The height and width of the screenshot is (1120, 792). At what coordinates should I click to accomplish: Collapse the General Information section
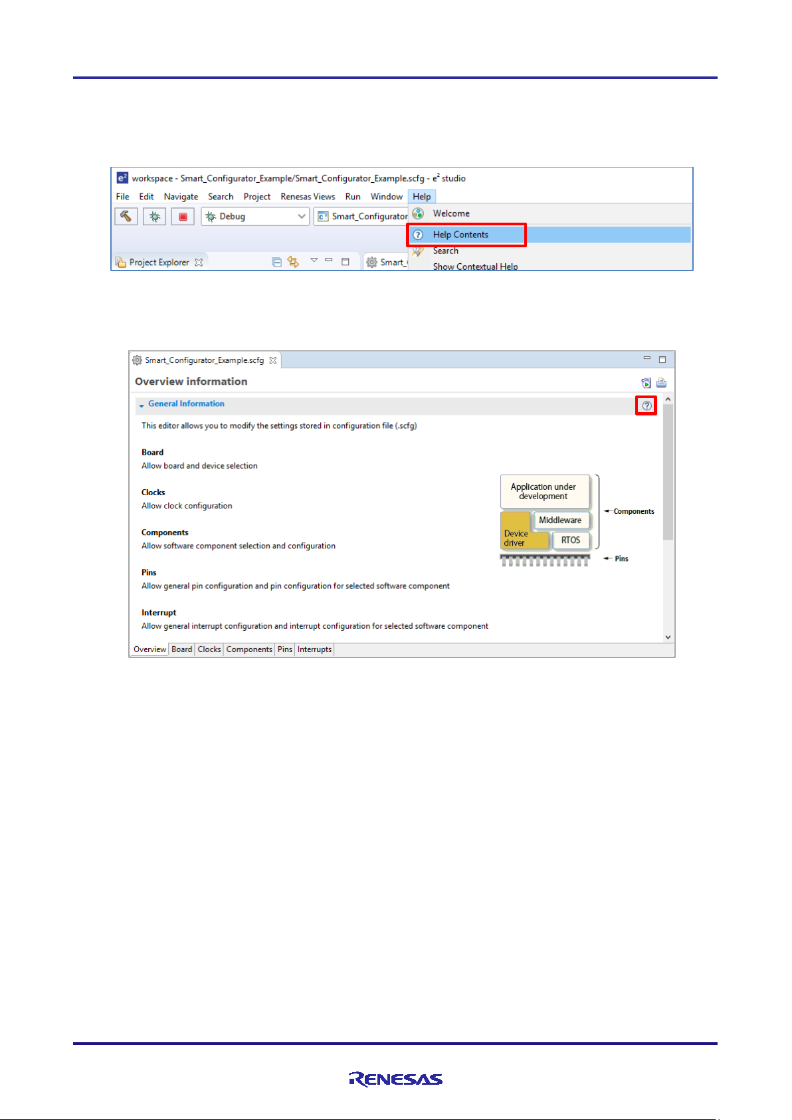(x=142, y=405)
